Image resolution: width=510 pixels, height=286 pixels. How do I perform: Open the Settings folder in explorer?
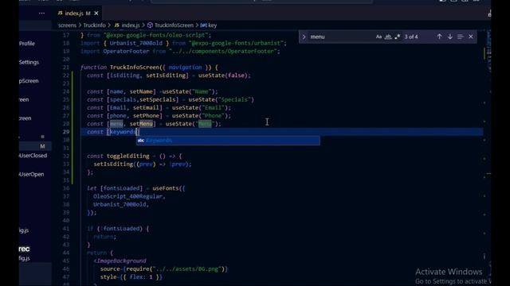[x=29, y=62]
